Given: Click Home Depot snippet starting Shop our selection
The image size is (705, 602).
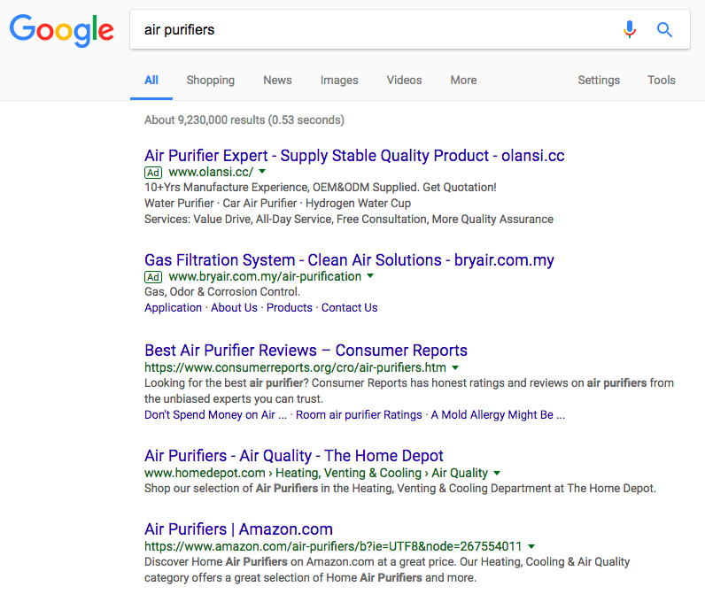Looking at the screenshot, I should point(400,489).
